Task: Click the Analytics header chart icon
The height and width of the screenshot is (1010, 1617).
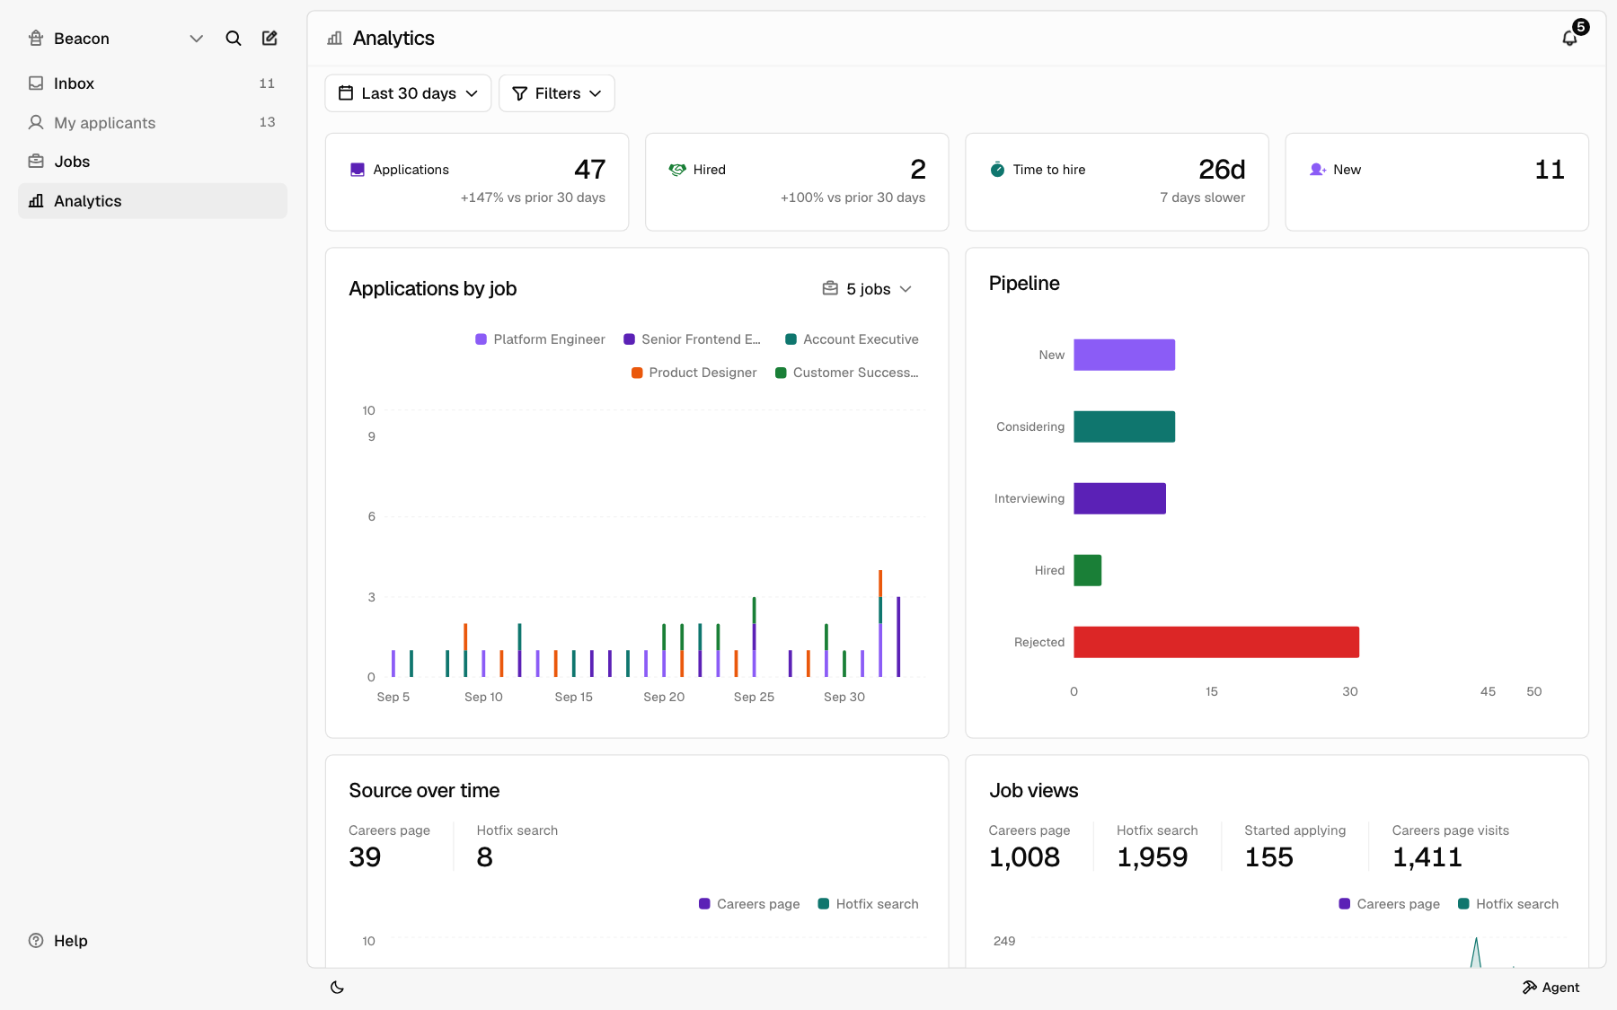Action: tap(335, 39)
